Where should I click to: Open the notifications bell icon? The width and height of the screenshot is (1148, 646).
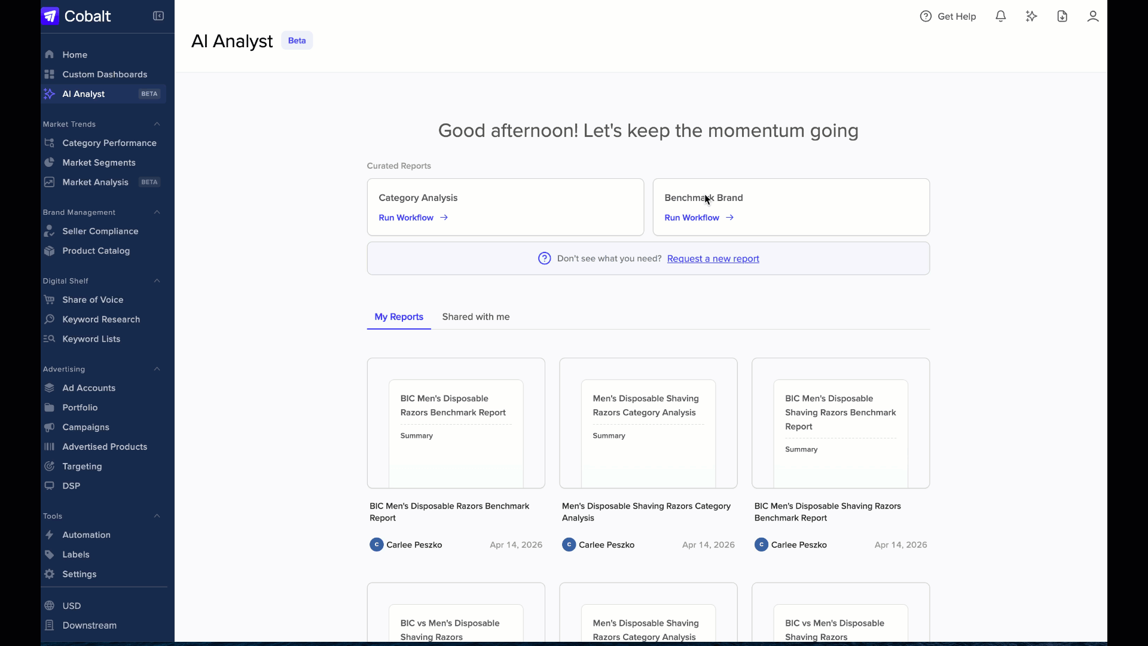(x=1000, y=16)
